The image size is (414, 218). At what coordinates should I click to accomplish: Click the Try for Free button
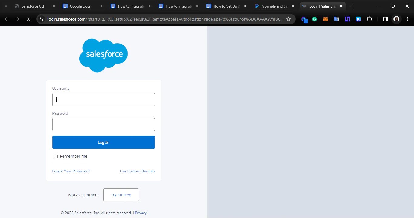(121, 195)
